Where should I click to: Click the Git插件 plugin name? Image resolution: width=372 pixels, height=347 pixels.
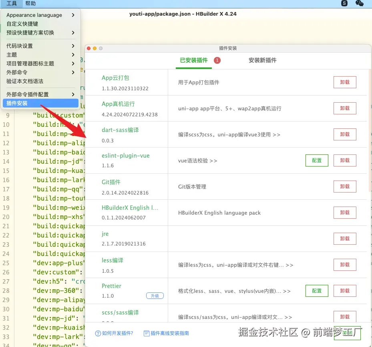pos(111,182)
